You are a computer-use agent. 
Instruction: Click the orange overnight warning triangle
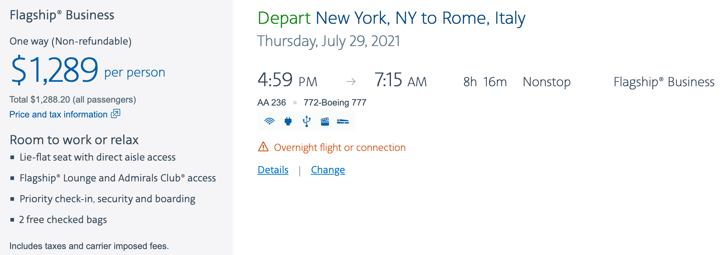tap(263, 147)
